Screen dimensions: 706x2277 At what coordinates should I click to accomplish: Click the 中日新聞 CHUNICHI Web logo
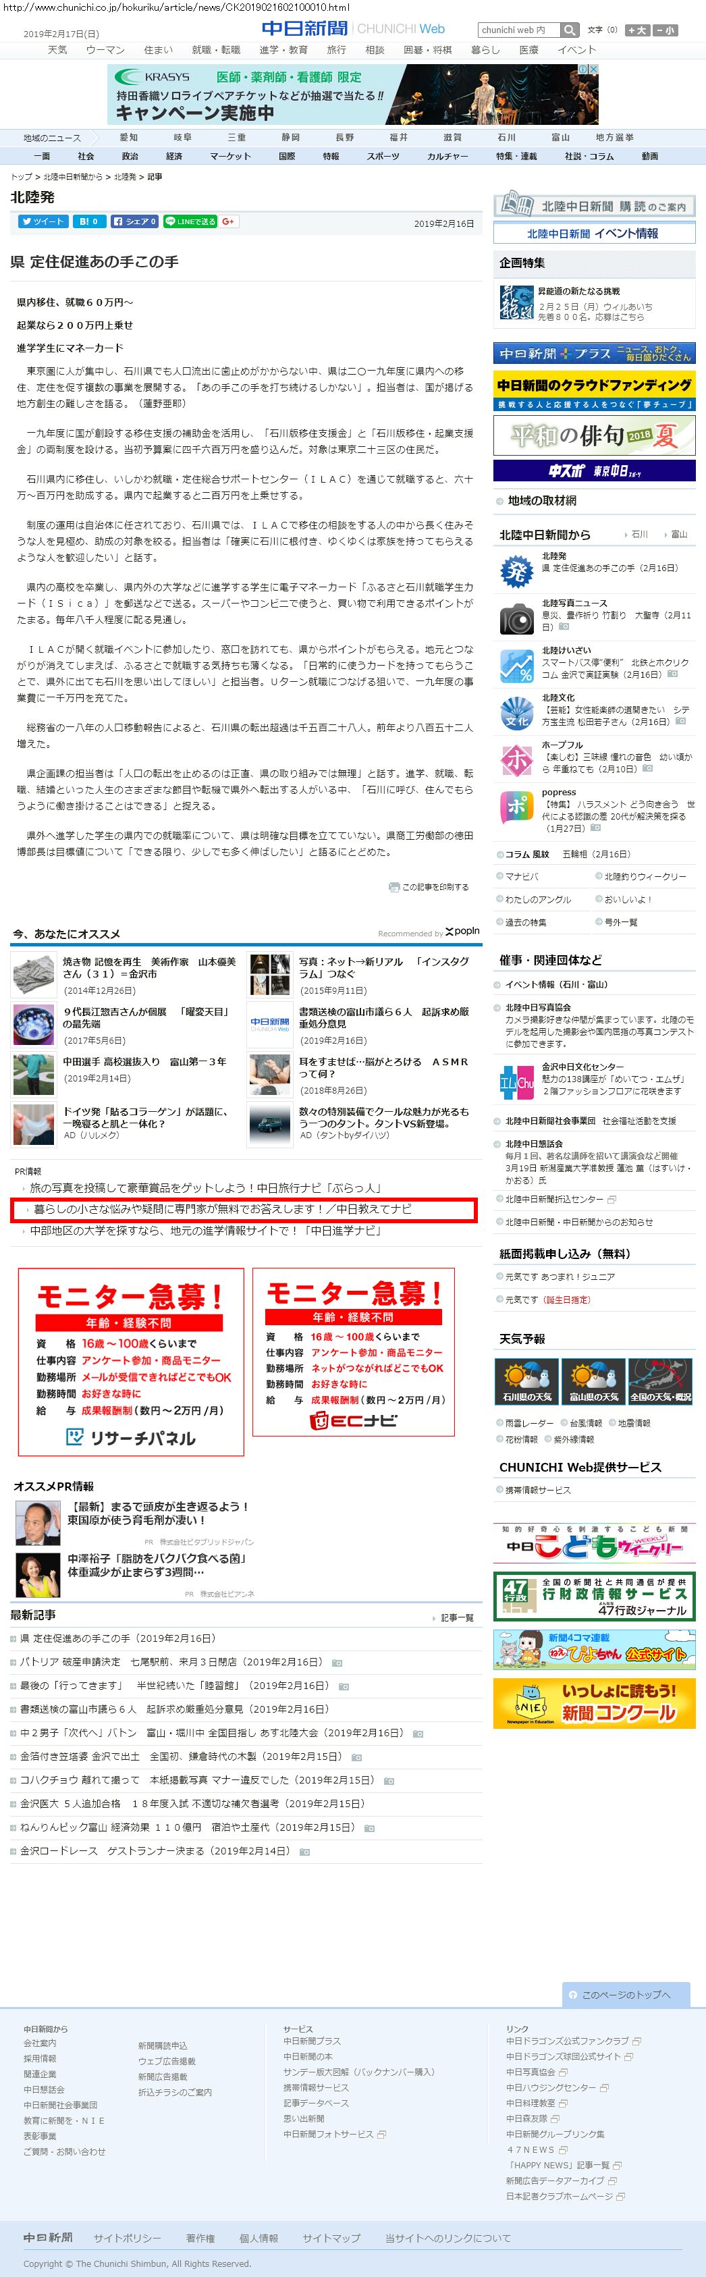(352, 28)
